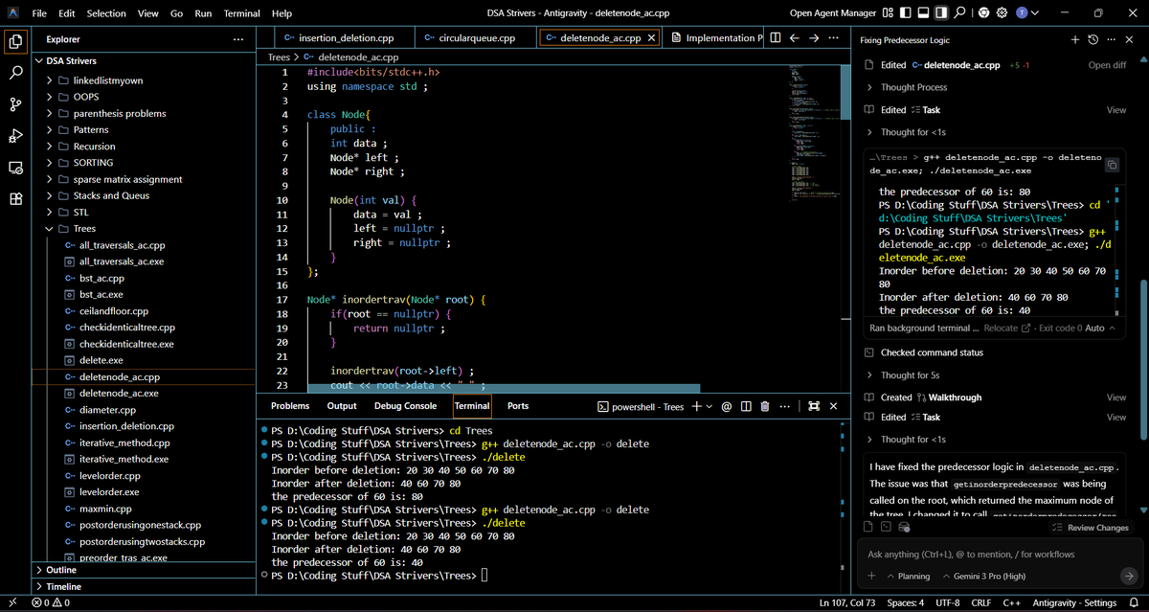Split the editor right
This screenshot has width=1149, height=612.
click(x=776, y=38)
